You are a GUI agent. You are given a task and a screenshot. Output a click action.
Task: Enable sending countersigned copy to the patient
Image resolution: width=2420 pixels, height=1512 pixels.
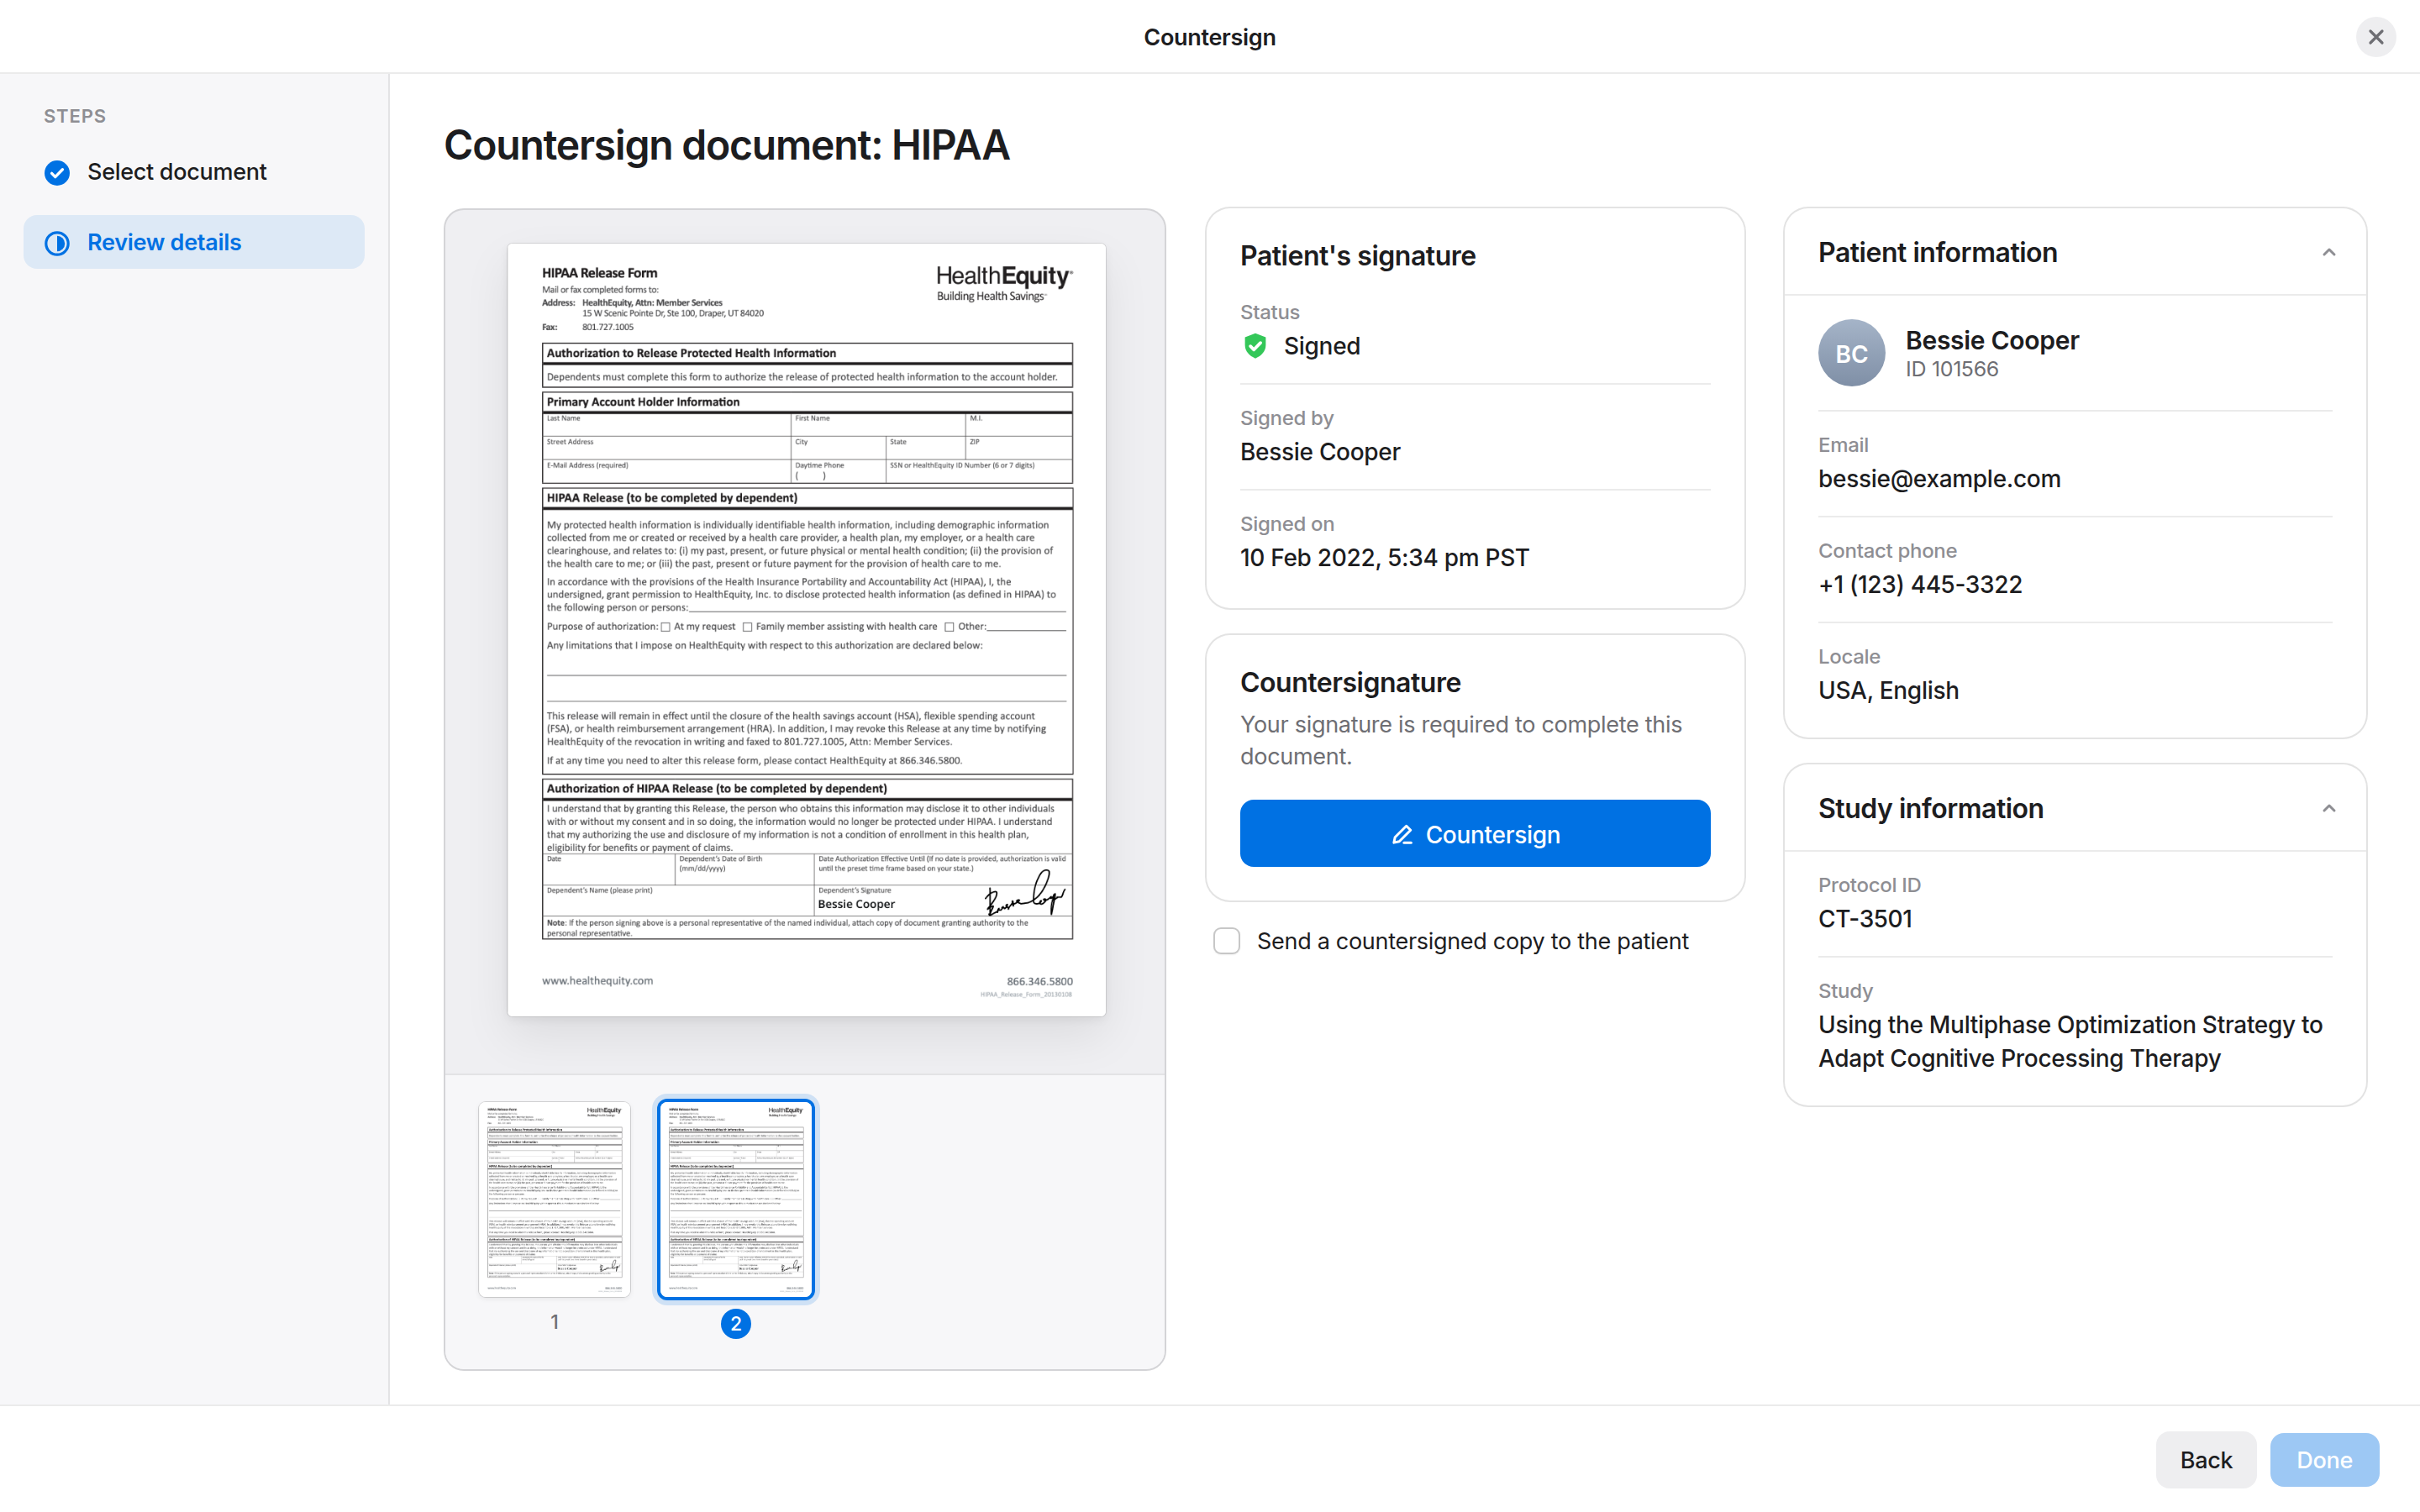(x=1227, y=941)
